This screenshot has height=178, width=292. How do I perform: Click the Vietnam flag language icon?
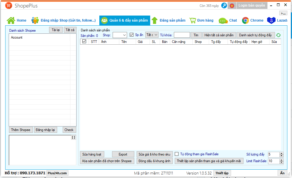tap(232, 6)
